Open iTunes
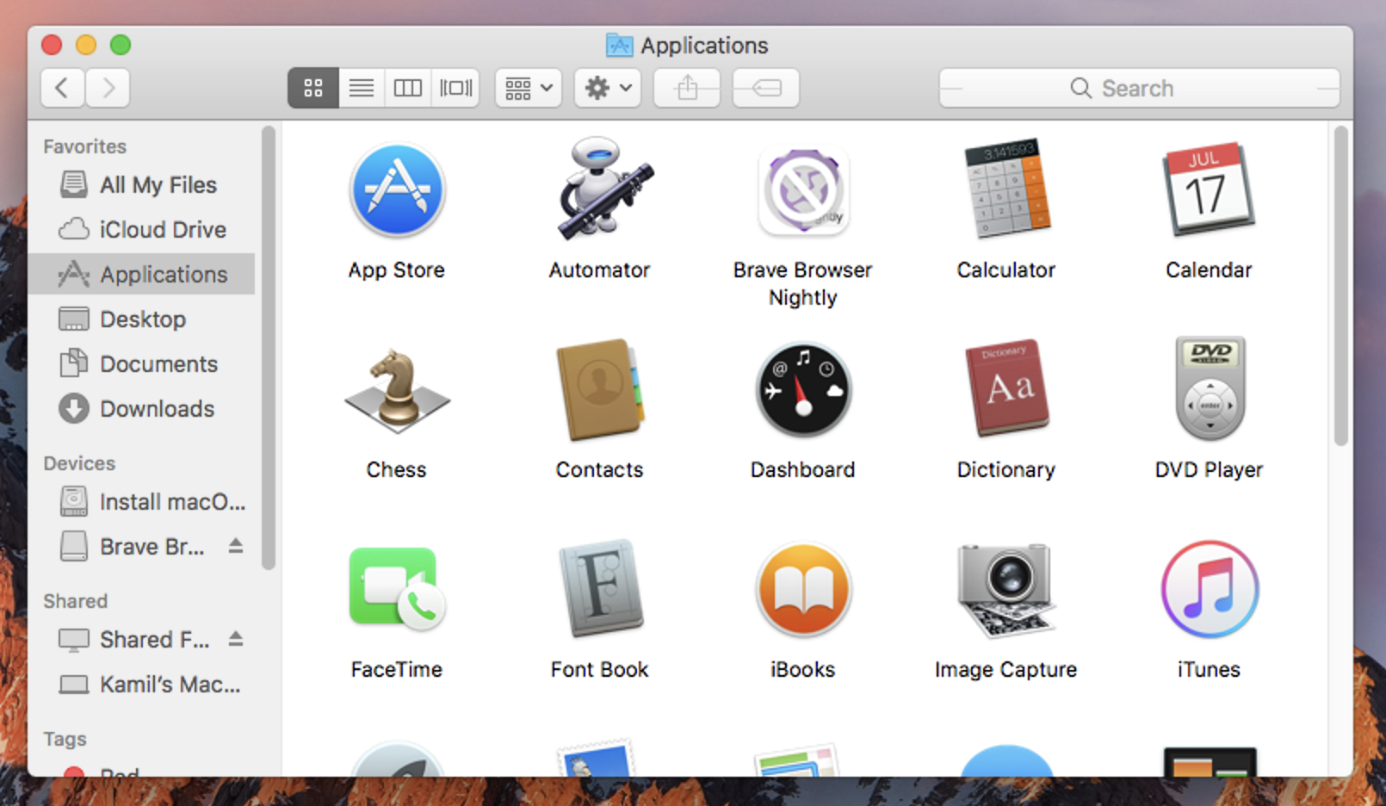The height and width of the screenshot is (806, 1386). click(1209, 591)
